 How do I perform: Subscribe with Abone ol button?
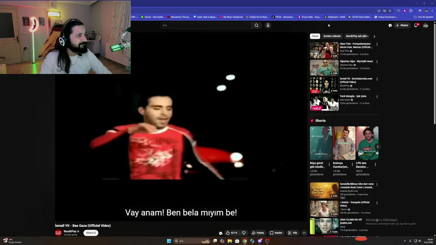click(91, 233)
